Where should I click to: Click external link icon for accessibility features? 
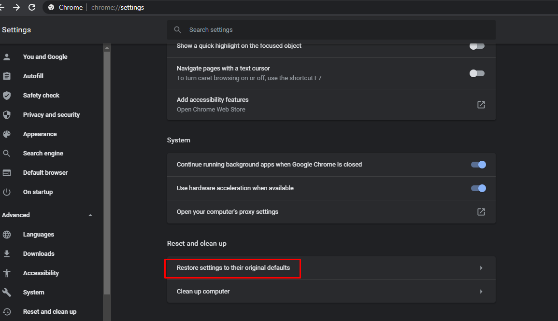click(481, 105)
